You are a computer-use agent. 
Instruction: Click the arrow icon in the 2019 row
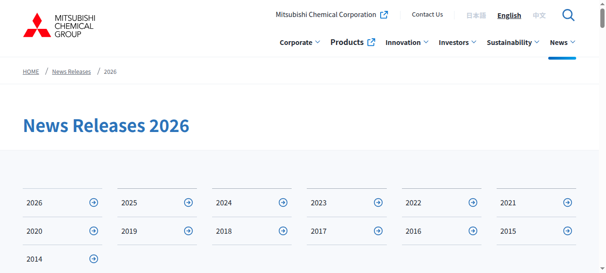188,231
